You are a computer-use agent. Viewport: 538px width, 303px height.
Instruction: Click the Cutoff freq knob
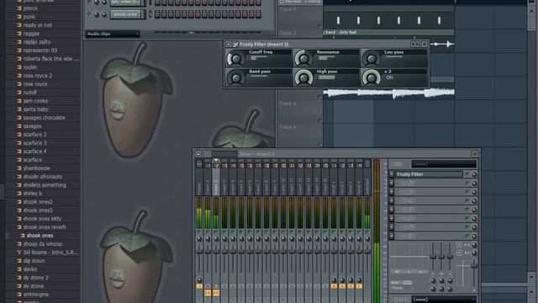point(235,59)
